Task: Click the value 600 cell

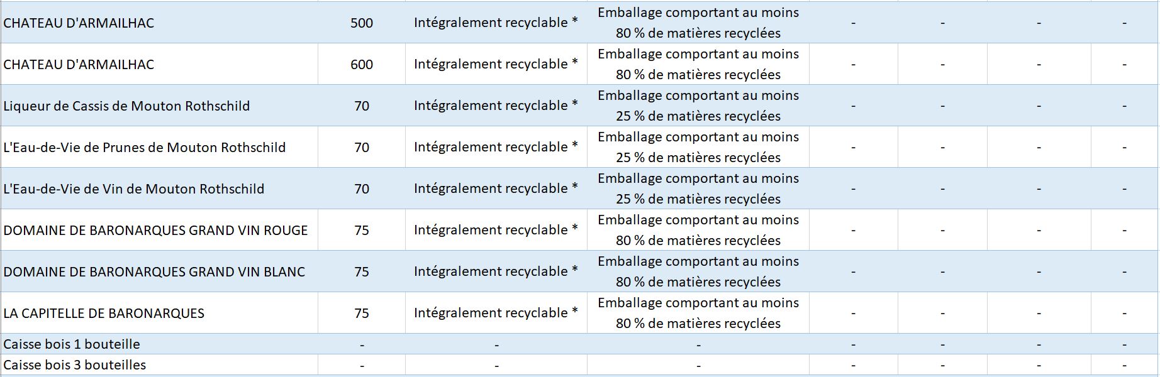Action: point(362,64)
